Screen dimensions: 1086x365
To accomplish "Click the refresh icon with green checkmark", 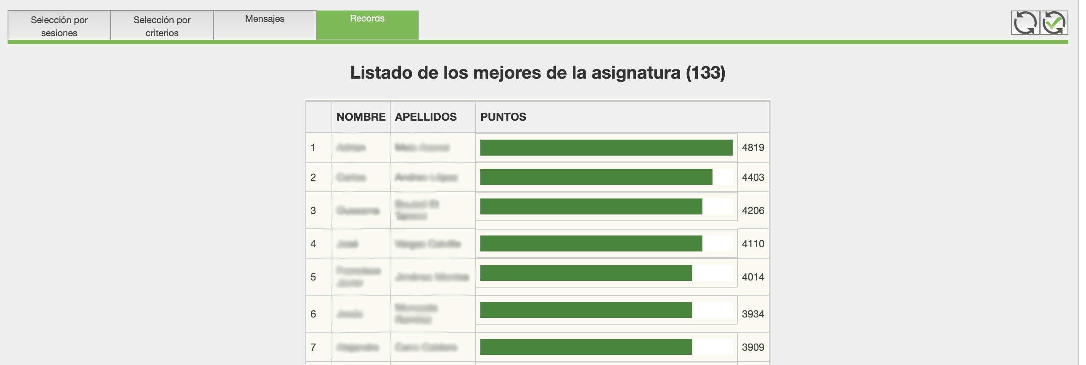I will [x=1054, y=23].
